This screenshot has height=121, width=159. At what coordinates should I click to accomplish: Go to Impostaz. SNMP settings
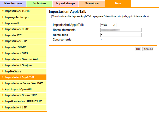(23, 47)
